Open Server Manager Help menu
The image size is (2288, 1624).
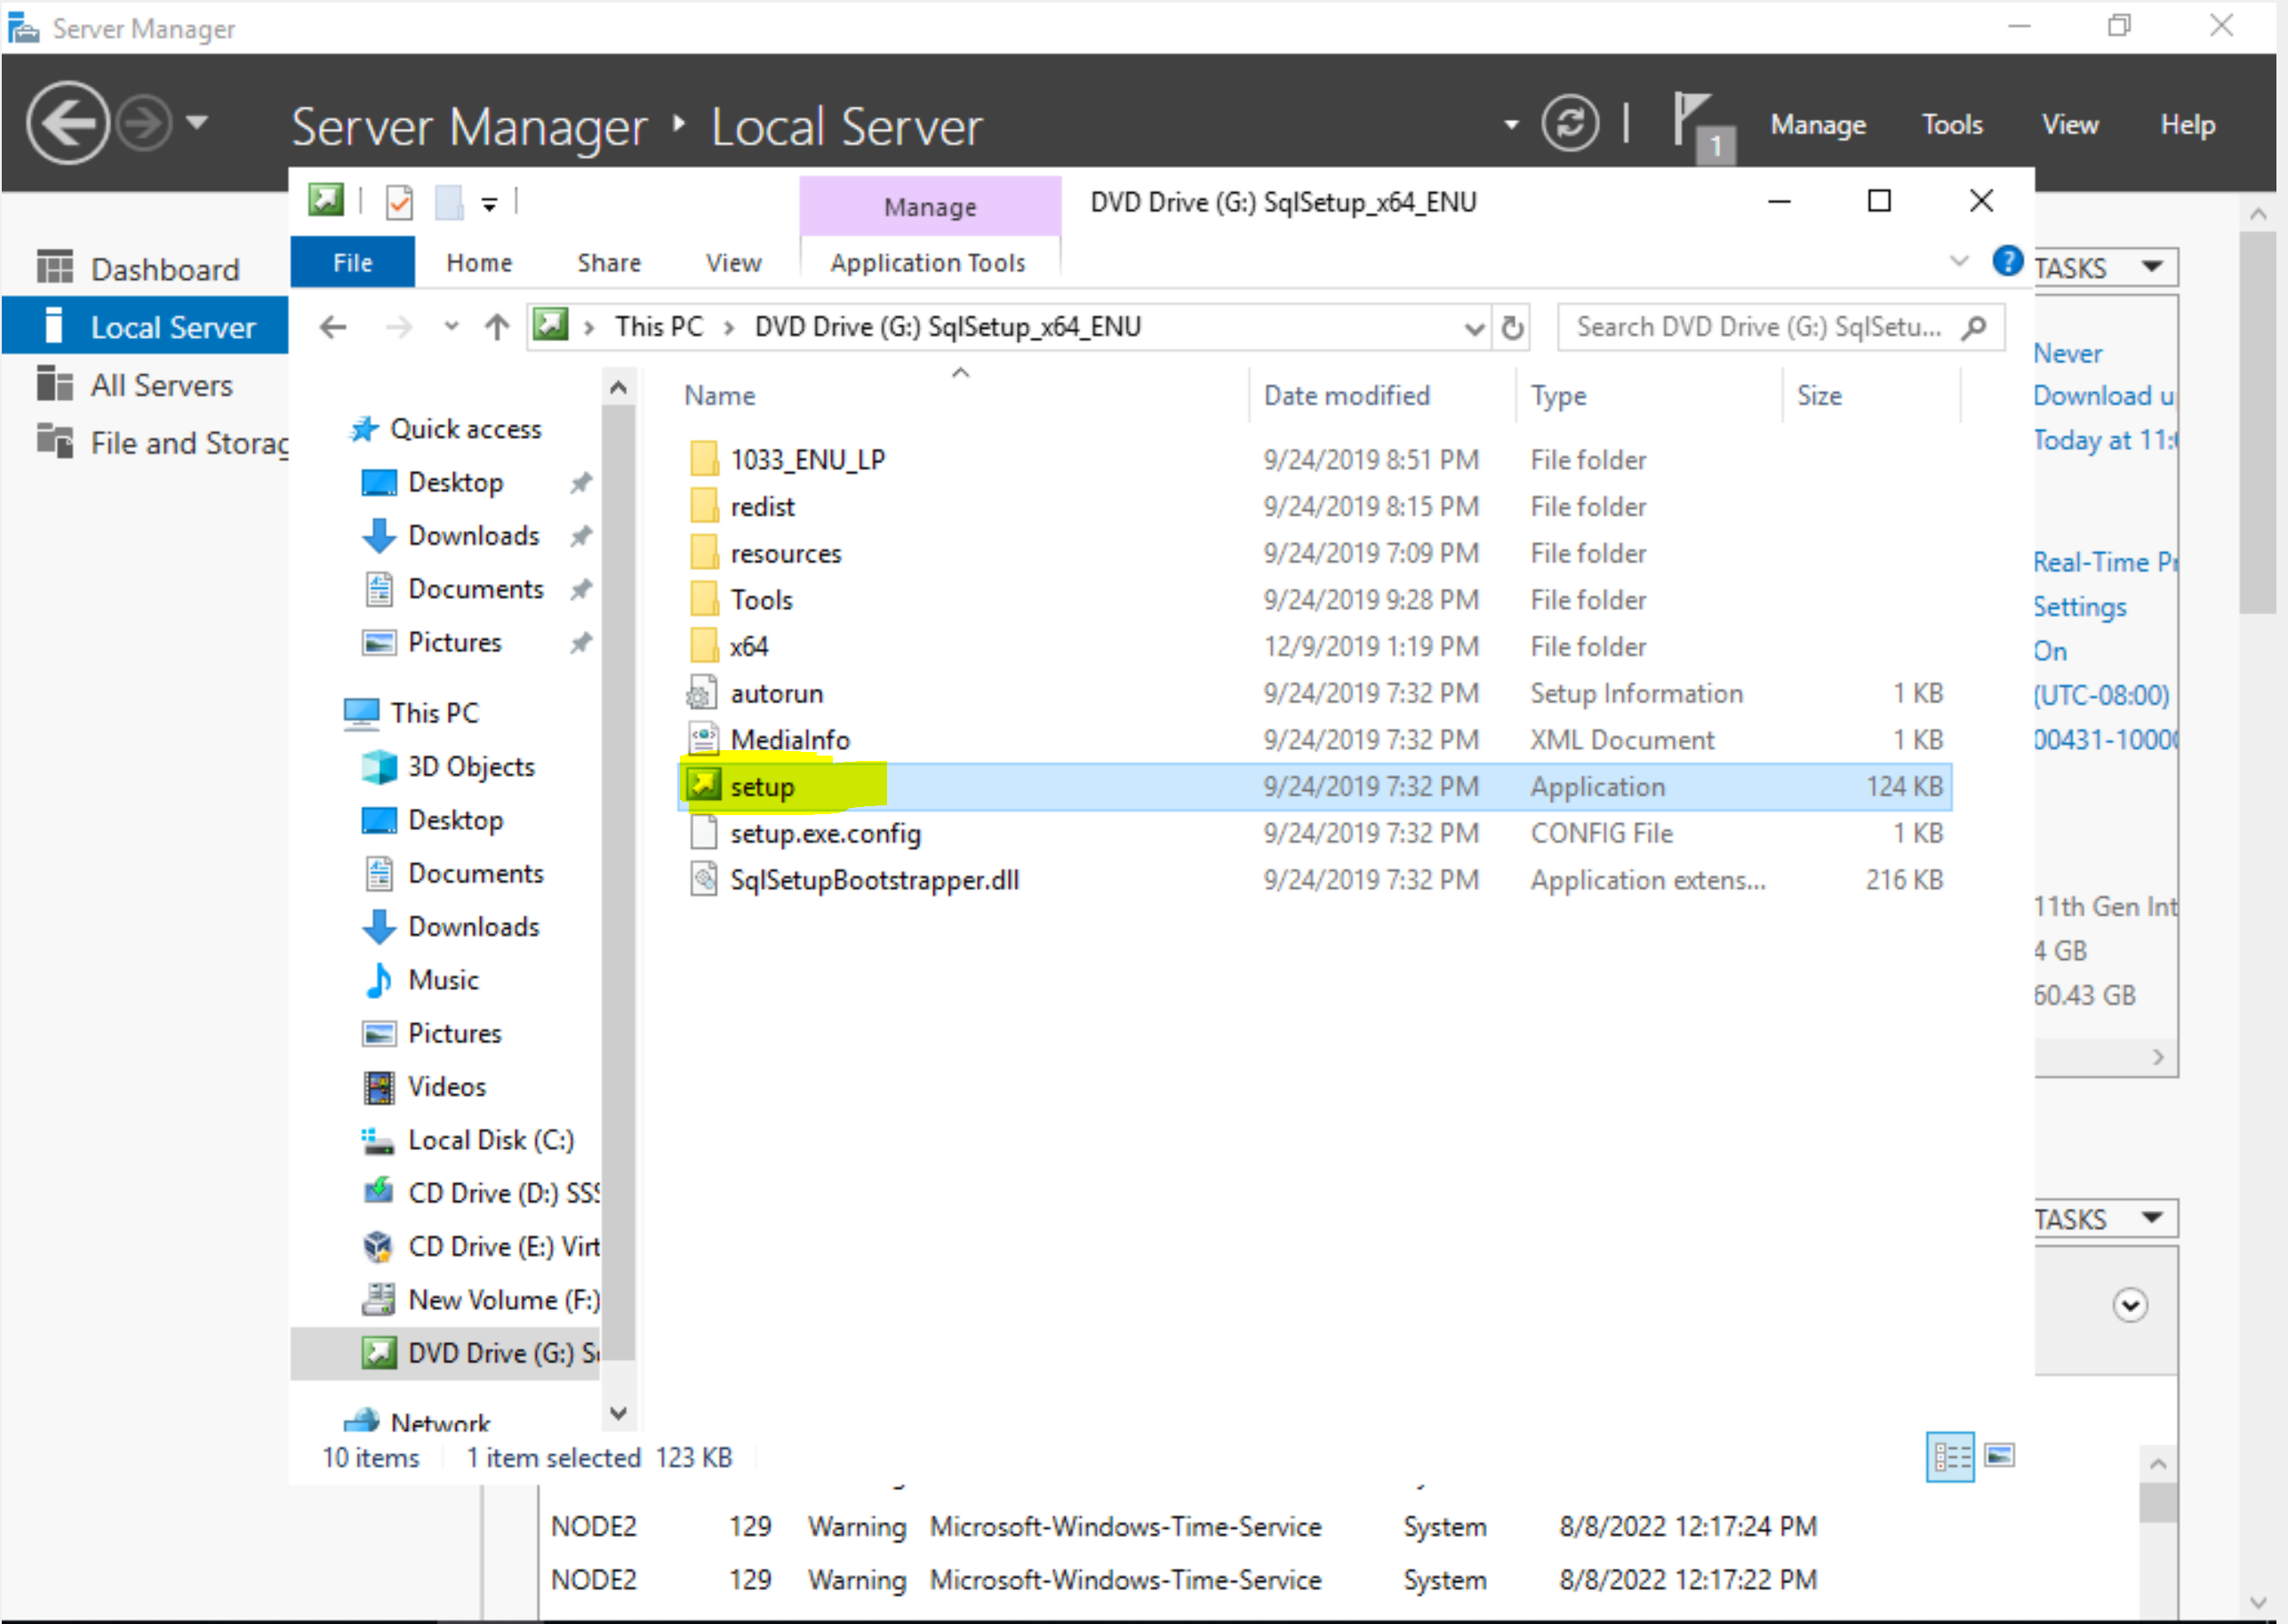[2187, 125]
